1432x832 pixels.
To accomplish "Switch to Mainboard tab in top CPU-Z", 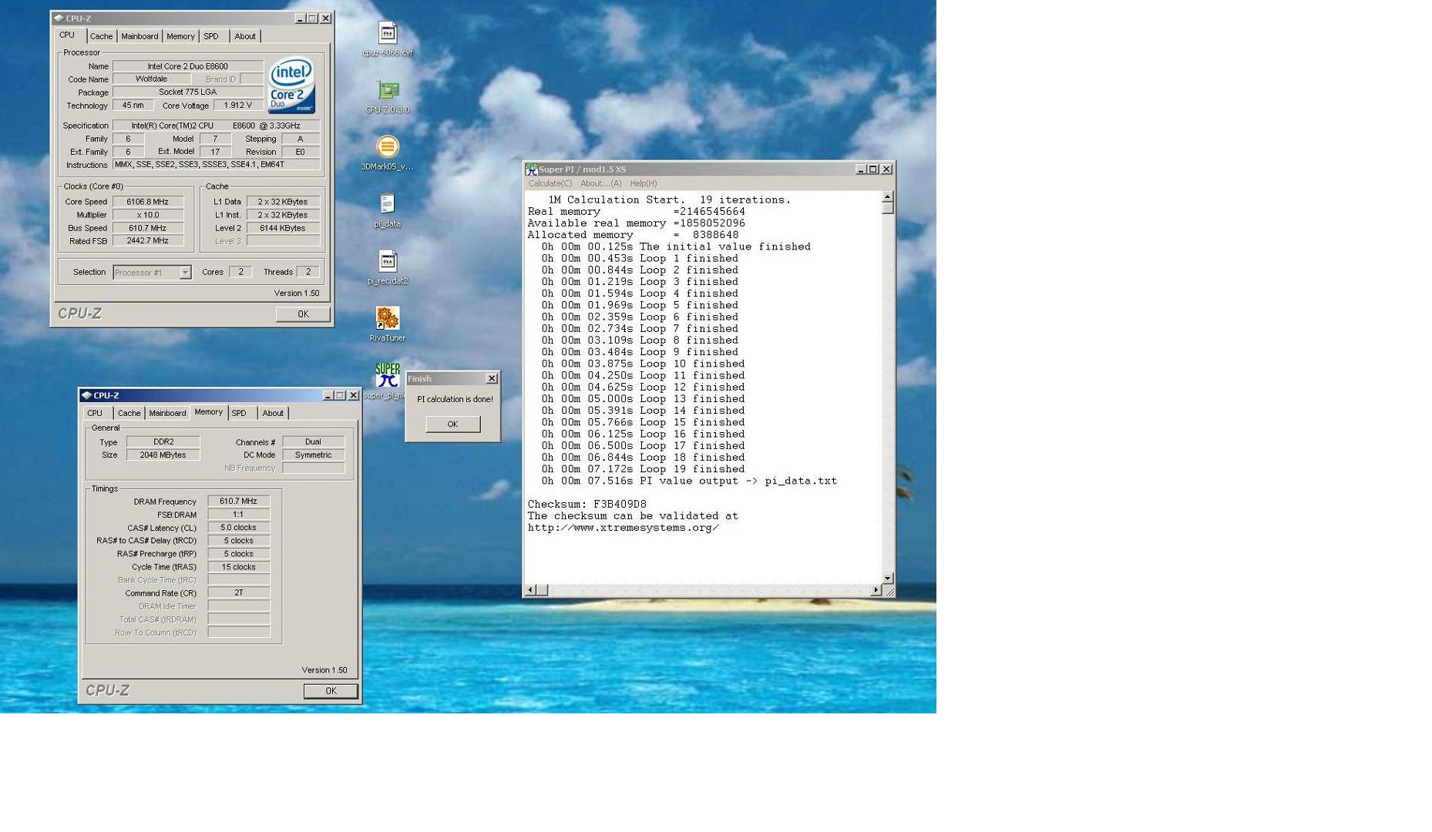I will pos(140,36).
